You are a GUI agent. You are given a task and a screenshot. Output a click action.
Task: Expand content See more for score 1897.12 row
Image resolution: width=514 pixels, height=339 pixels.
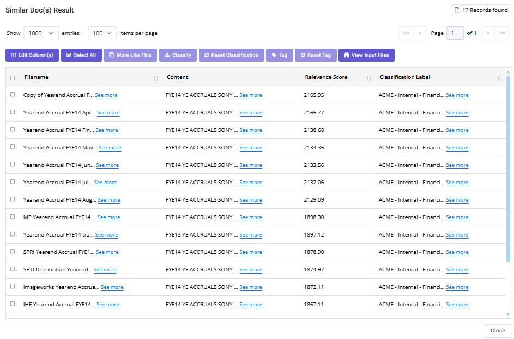251,235
